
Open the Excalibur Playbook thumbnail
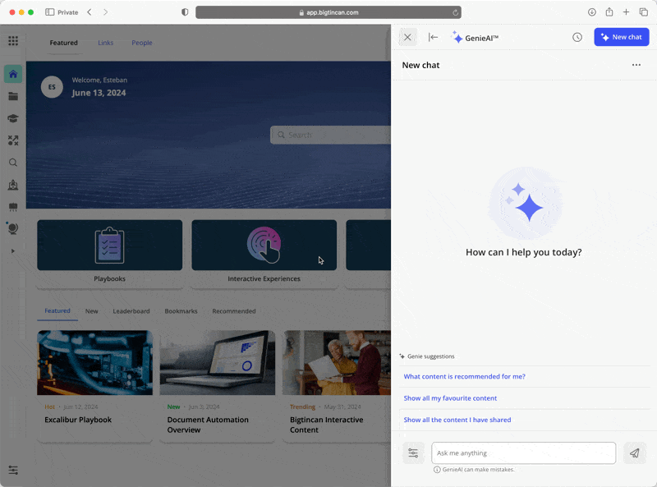tap(94, 362)
